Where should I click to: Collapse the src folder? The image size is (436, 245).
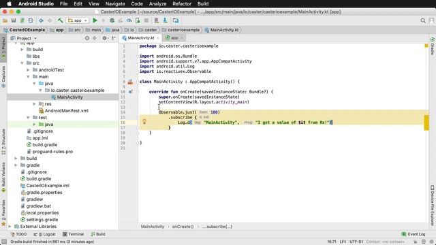pyautogui.click(x=22, y=63)
